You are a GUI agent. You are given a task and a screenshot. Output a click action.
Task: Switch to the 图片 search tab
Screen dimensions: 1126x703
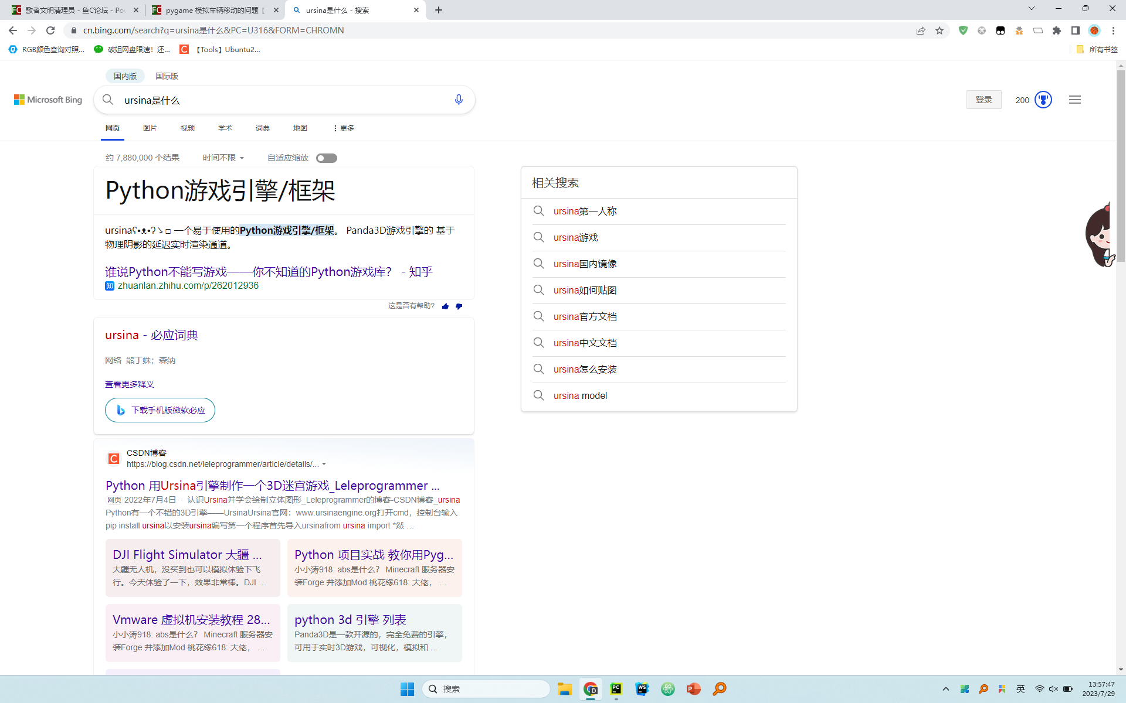pos(150,128)
